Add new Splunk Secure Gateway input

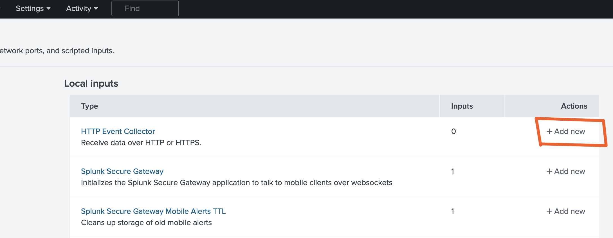click(566, 171)
